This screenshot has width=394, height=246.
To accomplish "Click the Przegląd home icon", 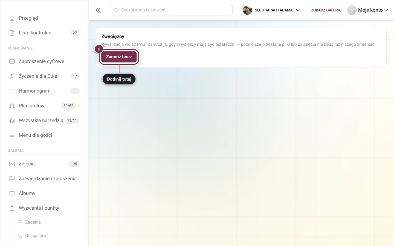I will tap(12, 18).
